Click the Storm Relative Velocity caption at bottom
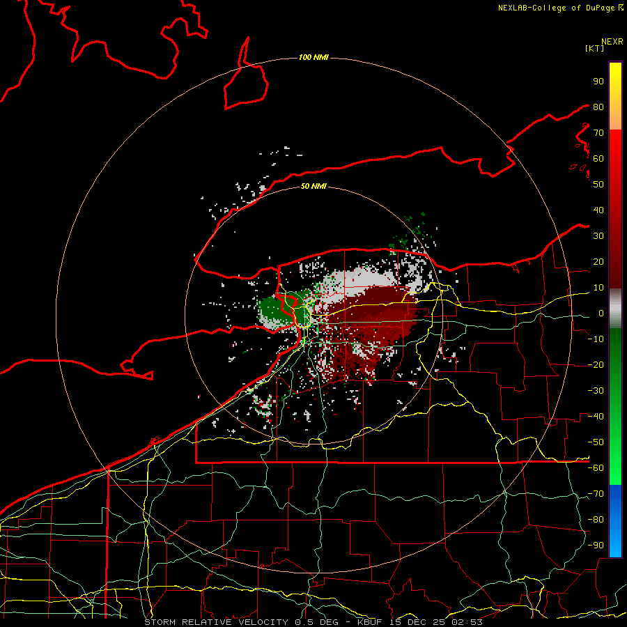The width and height of the screenshot is (627, 627). pyautogui.click(x=313, y=622)
